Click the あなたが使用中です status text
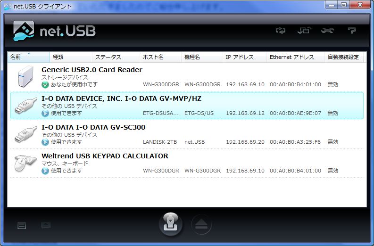 click(74, 84)
